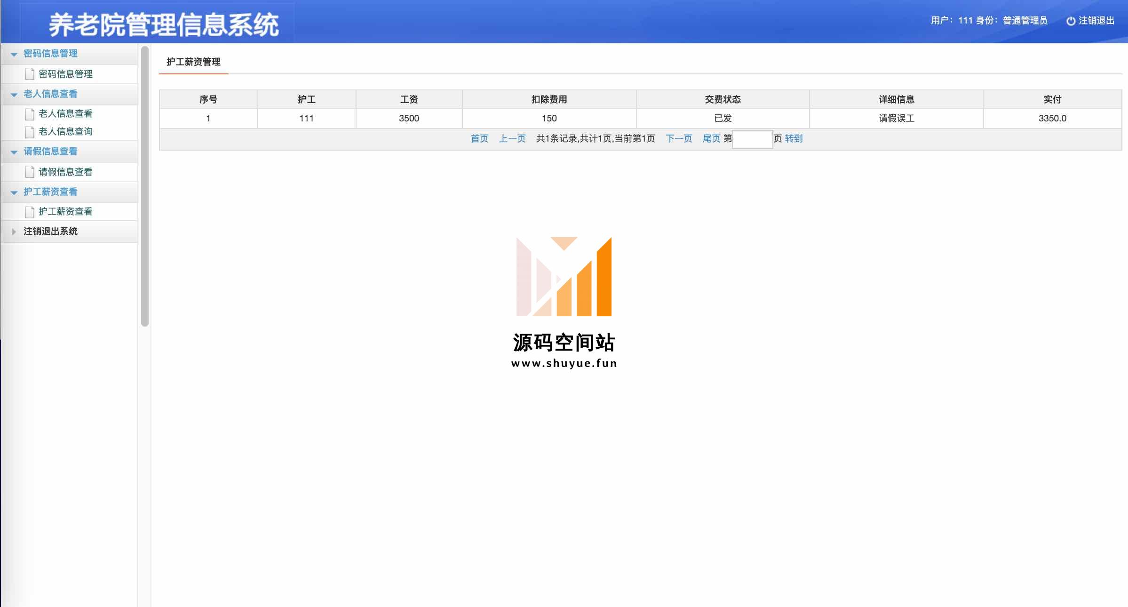The image size is (1128, 607).
Task: Open 老人信息查看 sub-item in sidebar
Action: tap(65, 113)
